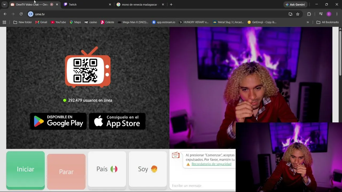Click the OmeTV logo in the chat panel
This screenshot has width=342, height=192.
(176, 155)
